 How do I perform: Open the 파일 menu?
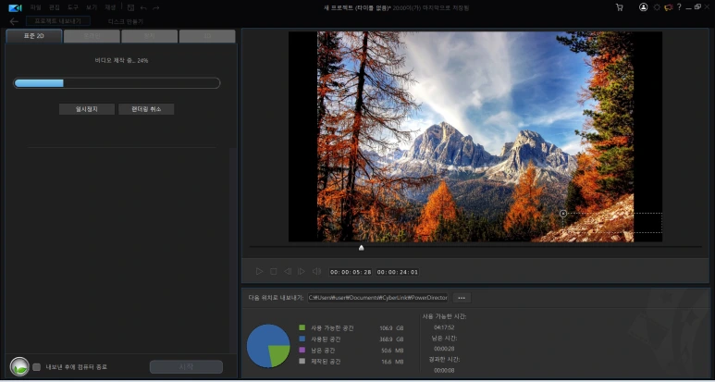click(35, 7)
